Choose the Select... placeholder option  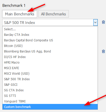click(50, 29)
